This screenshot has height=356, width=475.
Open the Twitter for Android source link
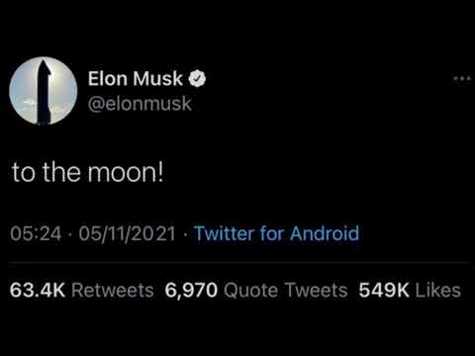click(x=276, y=233)
